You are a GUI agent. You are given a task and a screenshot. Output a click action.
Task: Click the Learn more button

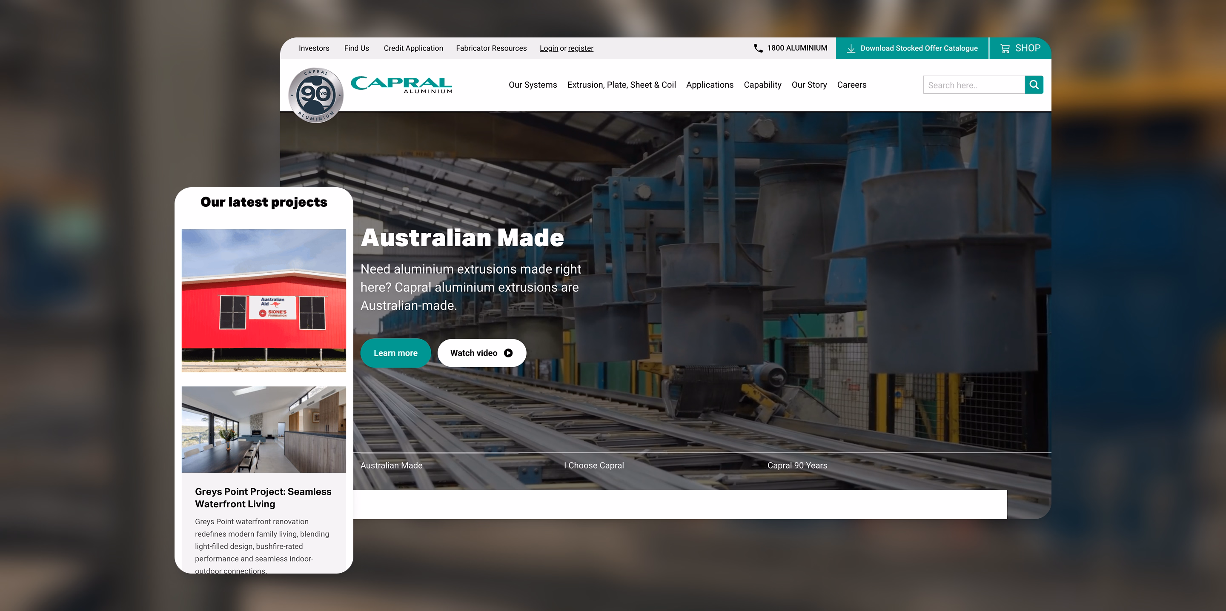[395, 353]
